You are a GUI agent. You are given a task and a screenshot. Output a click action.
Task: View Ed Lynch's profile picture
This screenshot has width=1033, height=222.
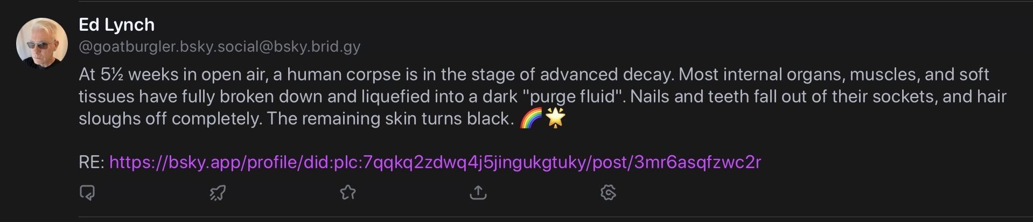[x=42, y=44]
